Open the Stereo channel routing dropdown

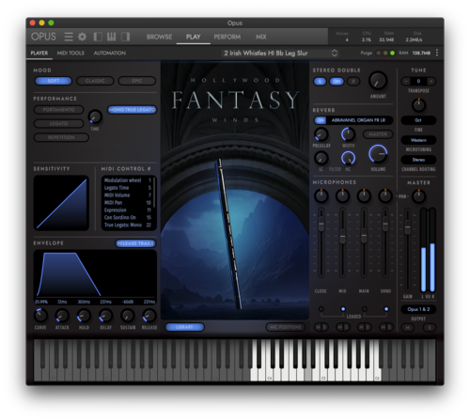click(418, 160)
